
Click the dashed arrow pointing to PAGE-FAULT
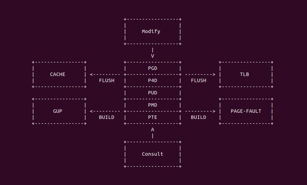pyautogui.click(x=200, y=111)
